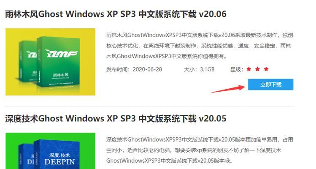Click the 雨林木风 v20.06 description paragraph
The height and width of the screenshot is (169, 316).
pyautogui.click(x=200, y=46)
